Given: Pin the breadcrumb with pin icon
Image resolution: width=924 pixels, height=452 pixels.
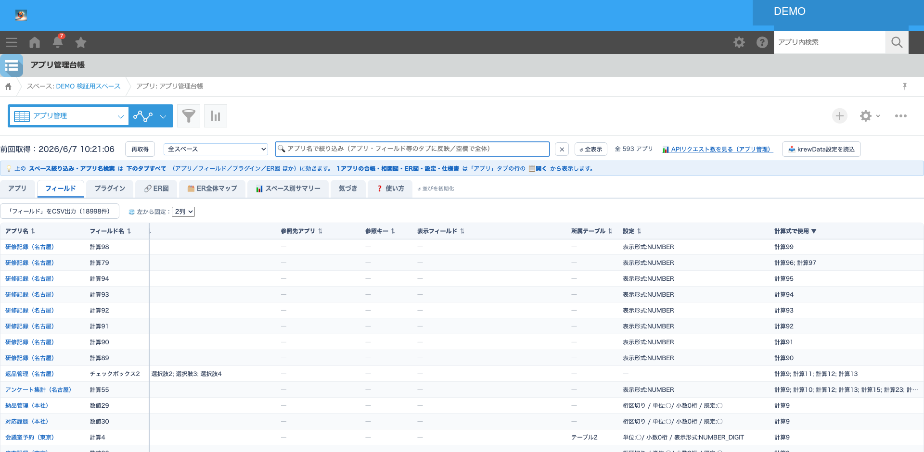Looking at the screenshot, I should point(905,86).
